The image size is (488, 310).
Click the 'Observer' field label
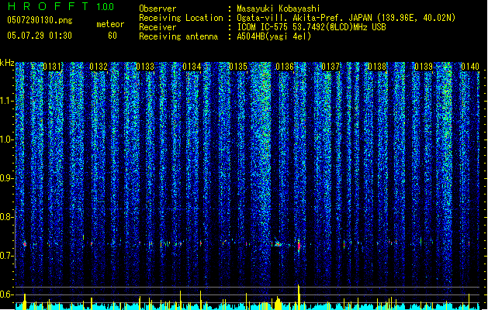click(157, 9)
